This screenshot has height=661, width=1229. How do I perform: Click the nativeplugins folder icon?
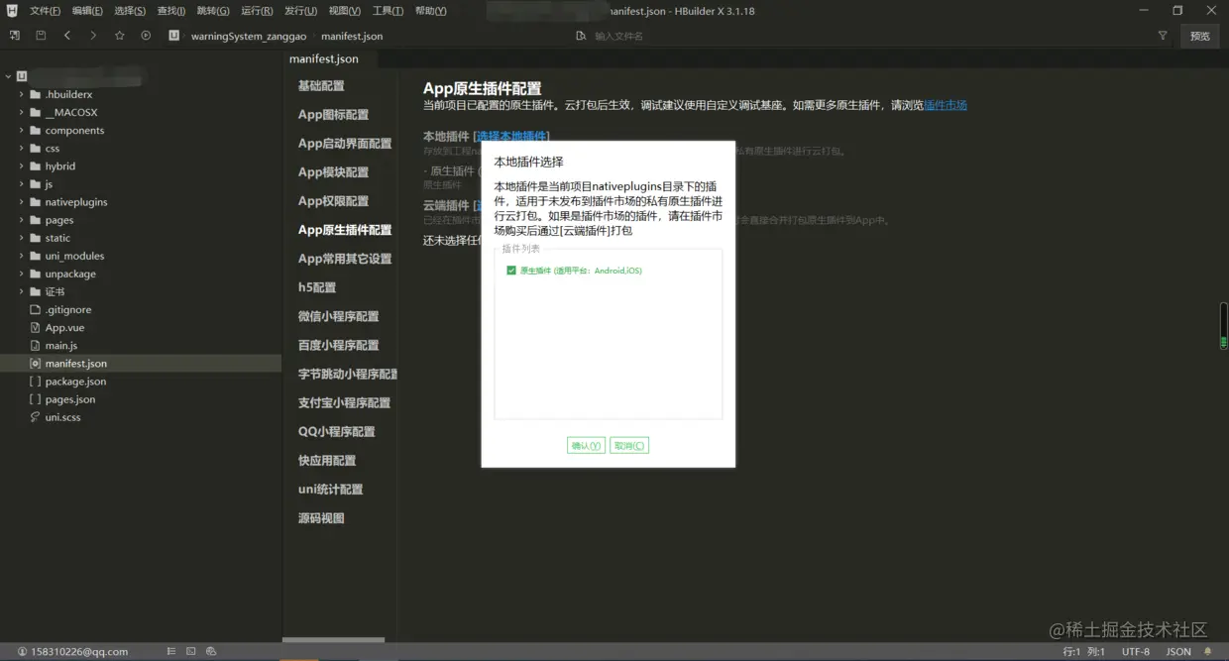pos(36,202)
